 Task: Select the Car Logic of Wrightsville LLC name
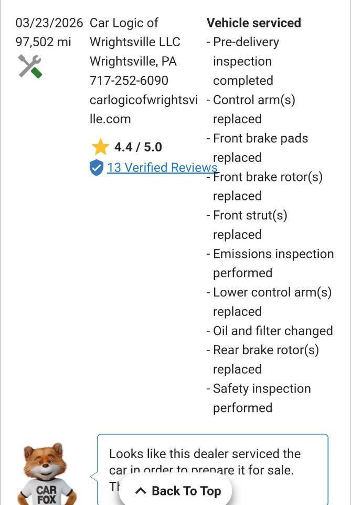[135, 33]
